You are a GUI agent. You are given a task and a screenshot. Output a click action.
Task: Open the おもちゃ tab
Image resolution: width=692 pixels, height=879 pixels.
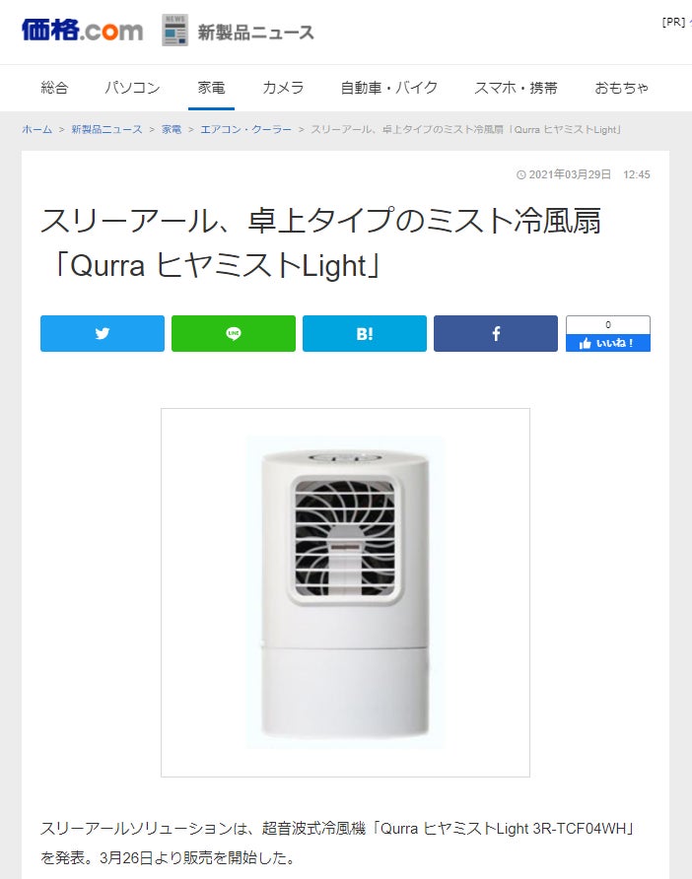[621, 88]
